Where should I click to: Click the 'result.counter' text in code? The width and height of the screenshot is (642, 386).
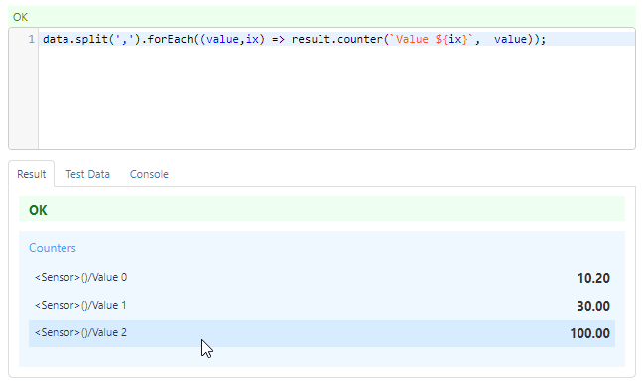click(337, 39)
